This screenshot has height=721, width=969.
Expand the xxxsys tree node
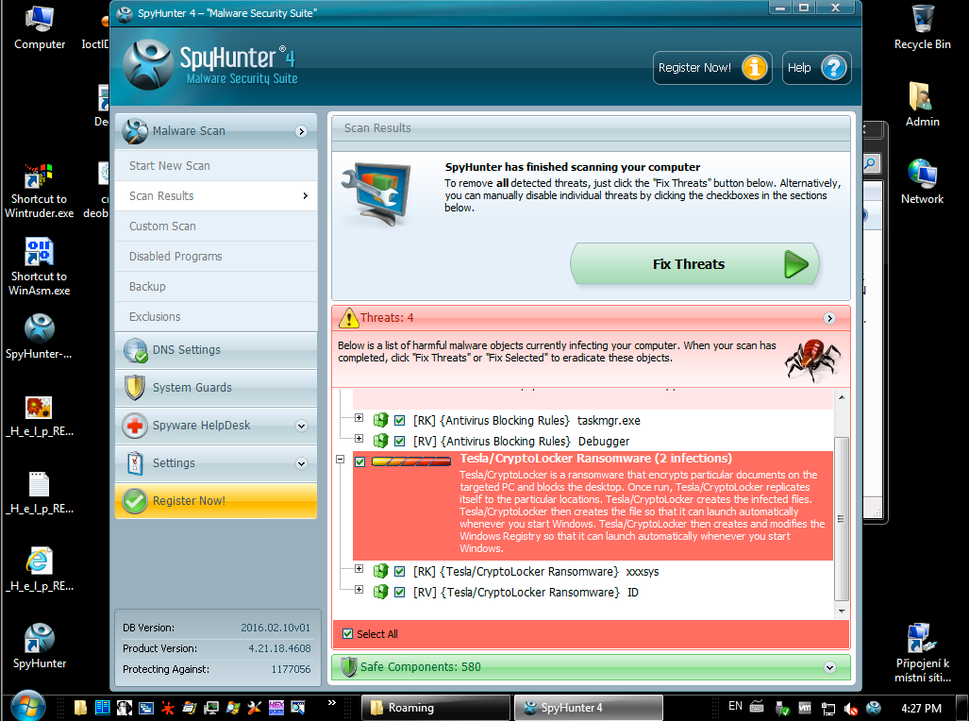click(x=359, y=569)
